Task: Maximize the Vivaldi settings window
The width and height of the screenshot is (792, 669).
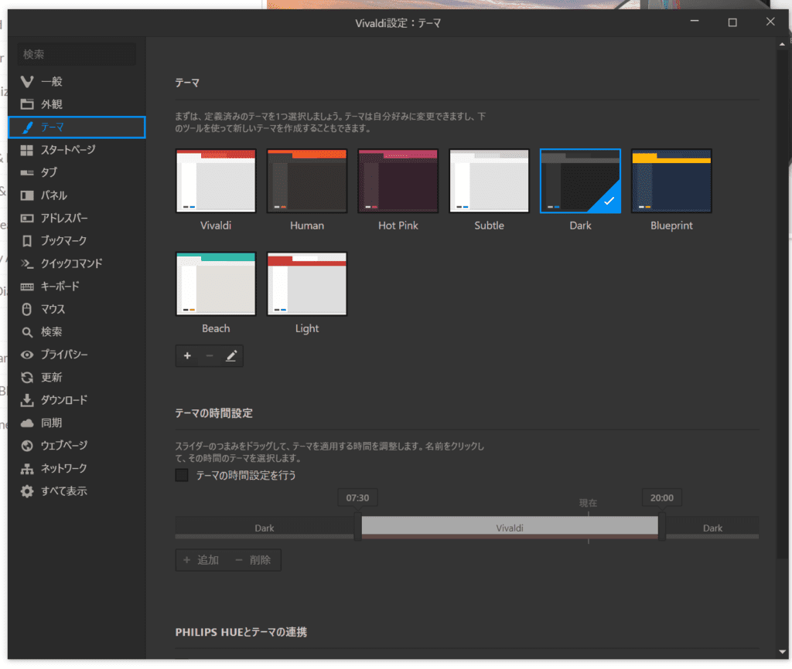Action: pos(732,22)
